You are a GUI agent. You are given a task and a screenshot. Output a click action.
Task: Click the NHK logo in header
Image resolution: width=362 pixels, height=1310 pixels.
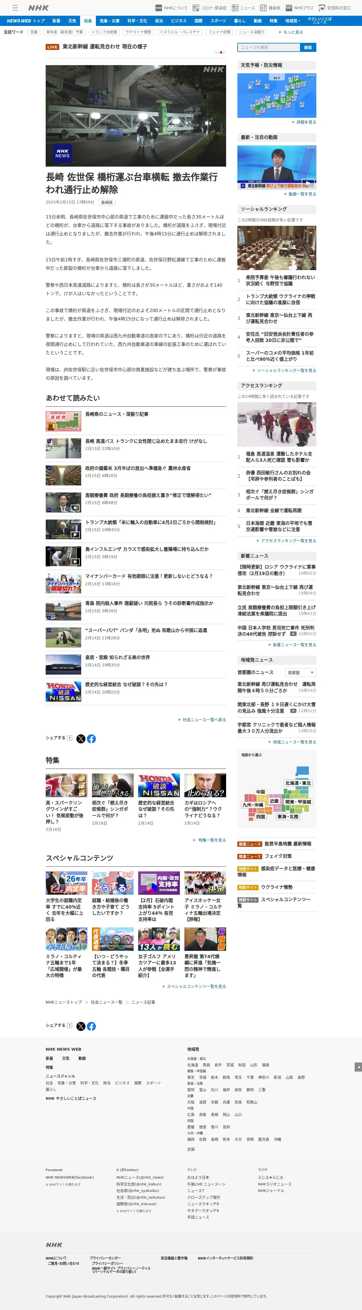[39, 8]
